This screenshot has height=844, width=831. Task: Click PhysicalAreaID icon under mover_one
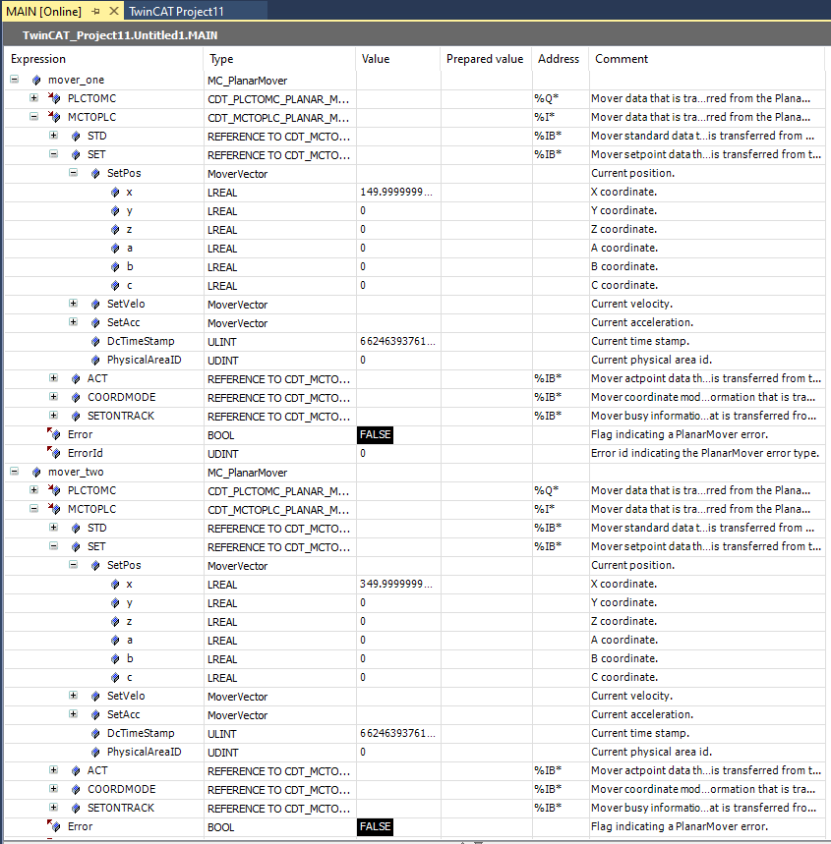pyautogui.click(x=95, y=360)
